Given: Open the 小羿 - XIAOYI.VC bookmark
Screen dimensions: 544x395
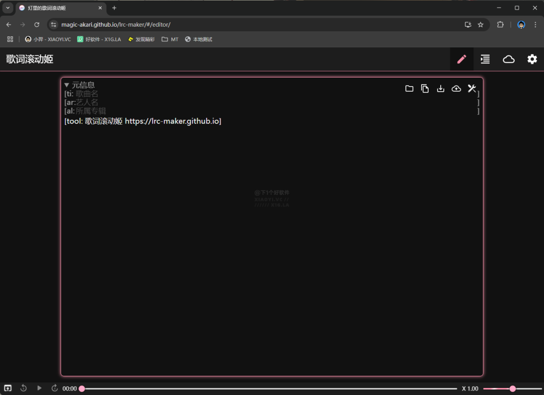Looking at the screenshot, I should point(48,39).
